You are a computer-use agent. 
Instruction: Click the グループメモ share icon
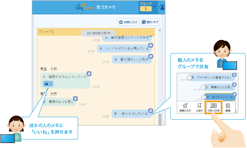click(213, 107)
